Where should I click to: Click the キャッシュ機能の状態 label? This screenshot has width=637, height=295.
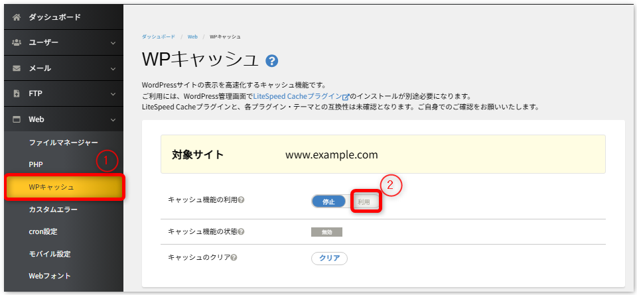click(x=202, y=232)
